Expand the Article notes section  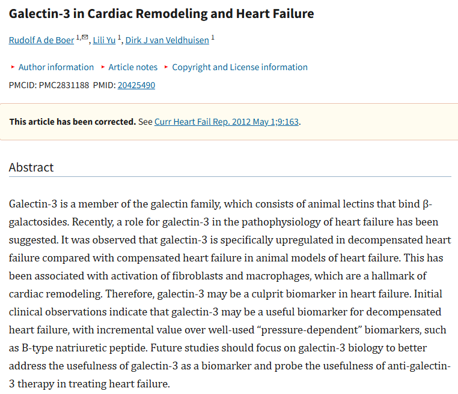coord(133,67)
